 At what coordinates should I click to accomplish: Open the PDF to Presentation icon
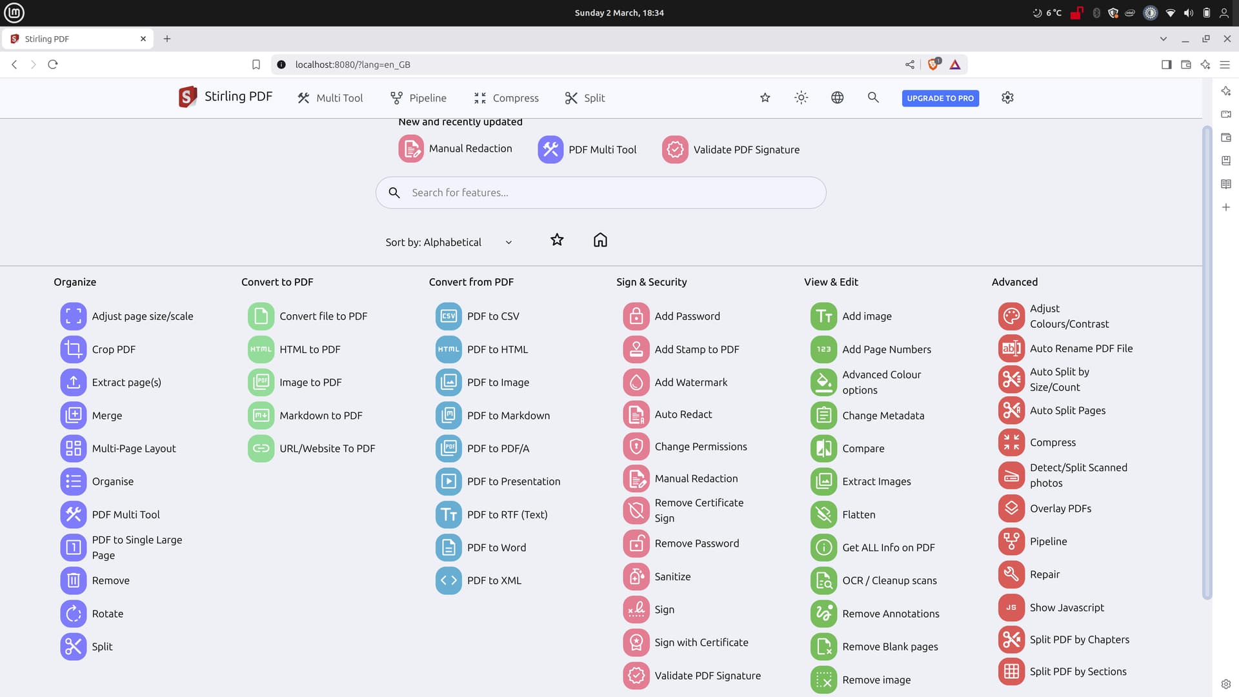pyautogui.click(x=448, y=481)
